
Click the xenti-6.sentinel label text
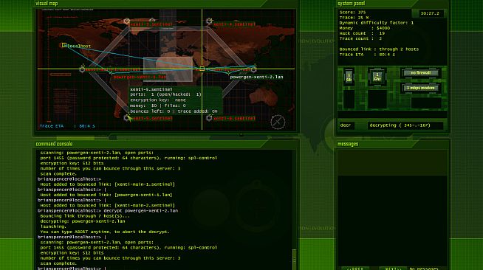tap(234, 118)
